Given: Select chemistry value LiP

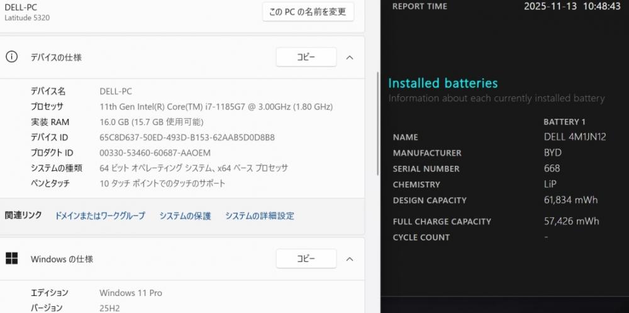Looking at the screenshot, I should [x=550, y=184].
